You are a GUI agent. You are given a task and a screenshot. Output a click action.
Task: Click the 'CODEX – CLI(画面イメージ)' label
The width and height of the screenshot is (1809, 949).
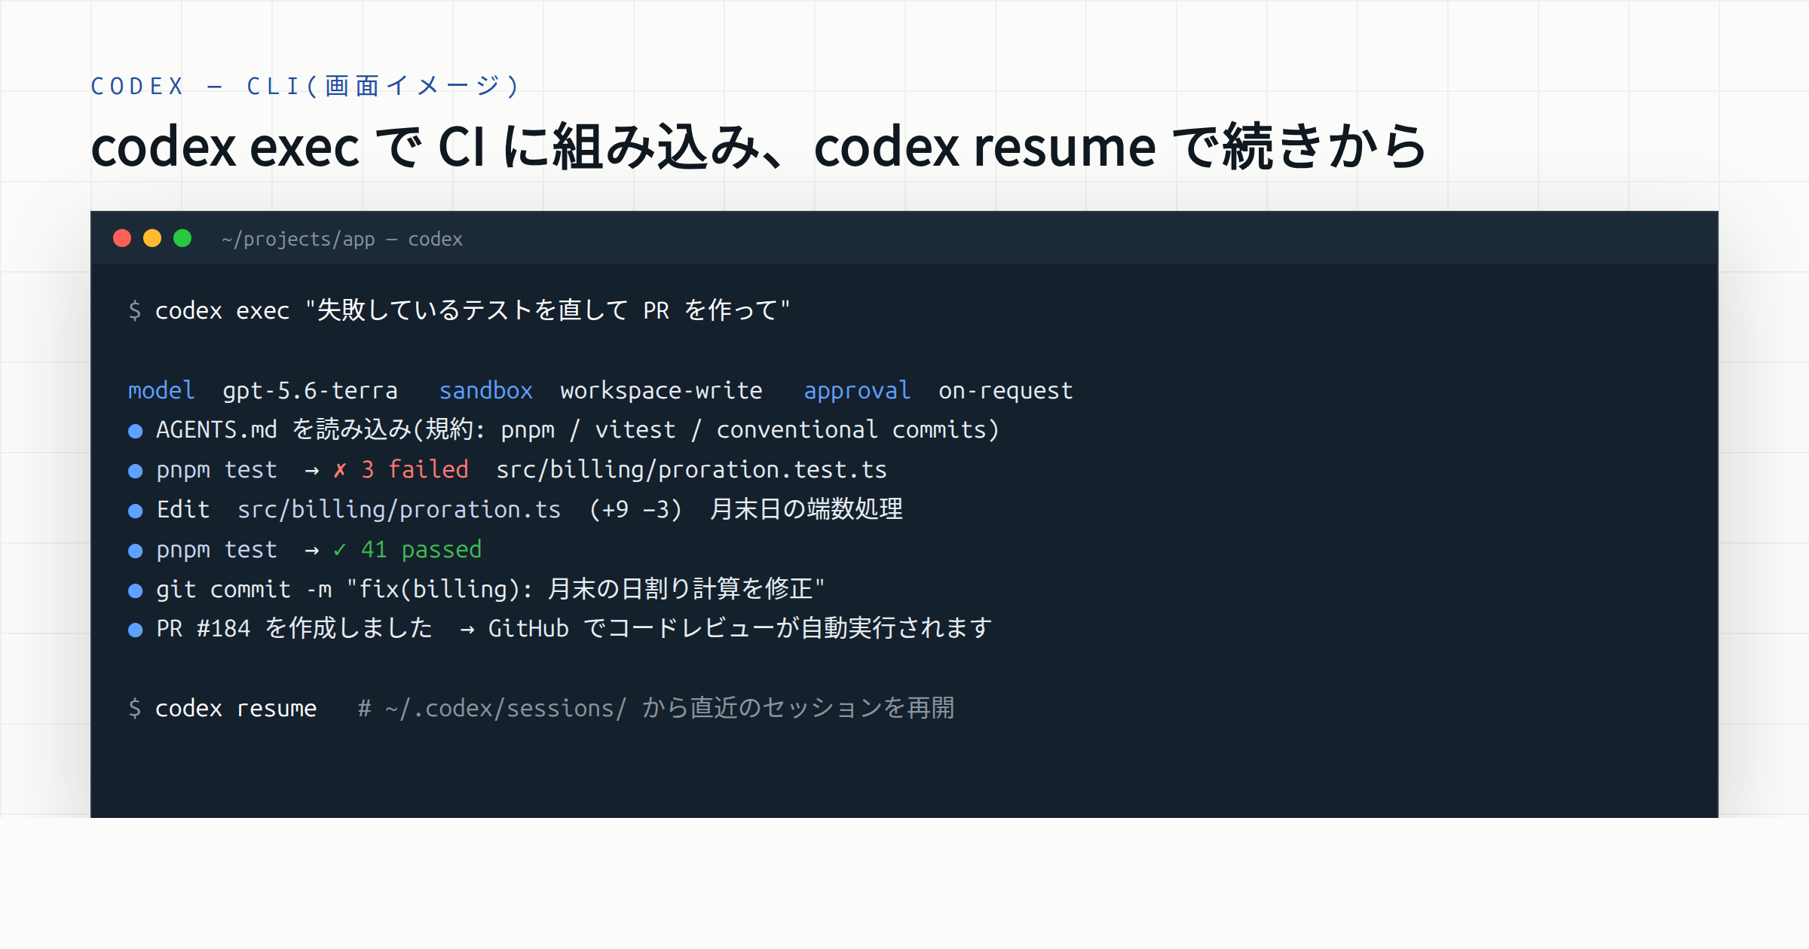[x=305, y=86]
